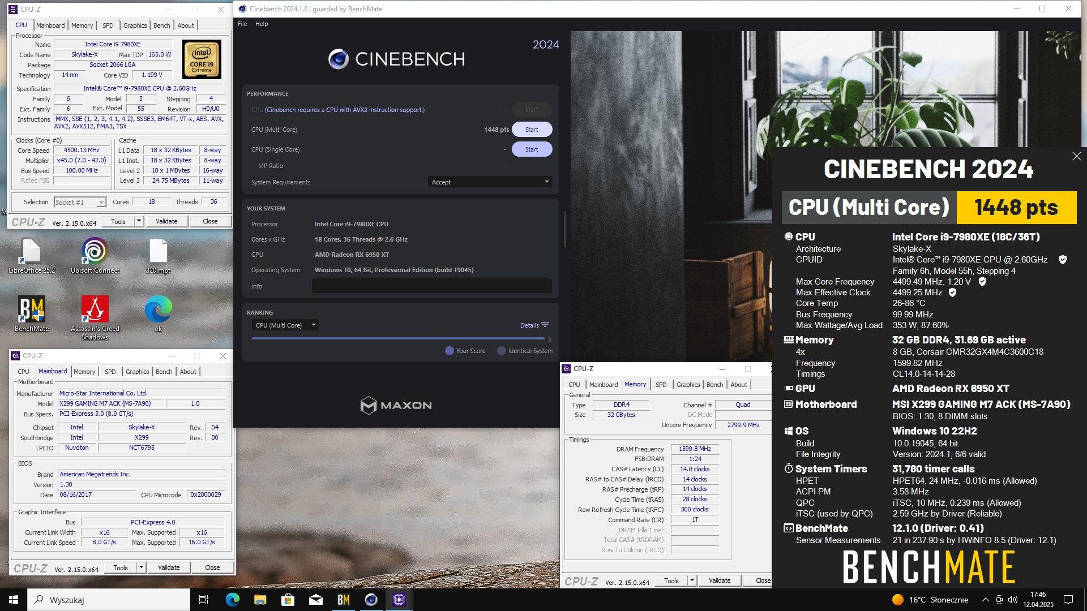Click the Windows search box Wyszukaj
This screenshot has width=1087, height=611.
(109, 600)
